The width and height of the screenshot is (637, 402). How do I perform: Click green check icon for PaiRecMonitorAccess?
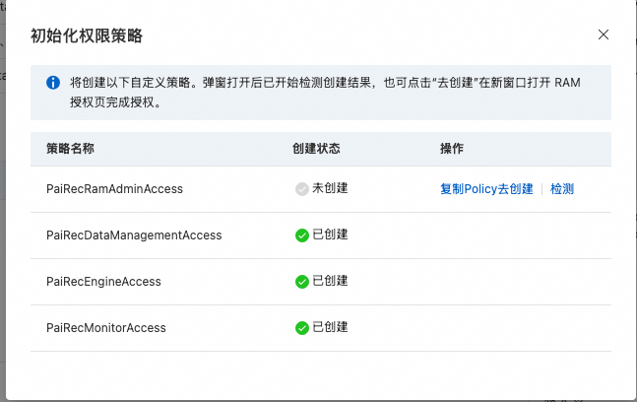tap(302, 328)
